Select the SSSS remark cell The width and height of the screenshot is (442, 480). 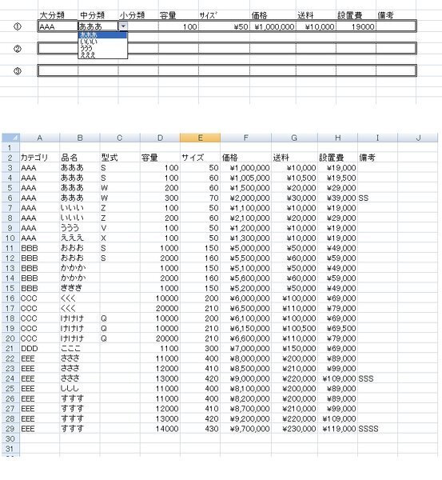(377, 429)
